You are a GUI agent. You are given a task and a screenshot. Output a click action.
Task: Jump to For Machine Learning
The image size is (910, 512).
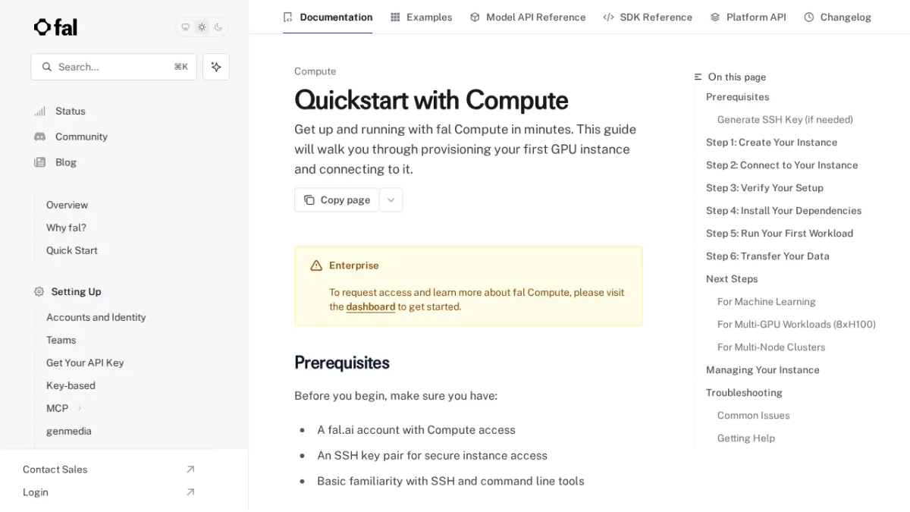[x=767, y=302]
